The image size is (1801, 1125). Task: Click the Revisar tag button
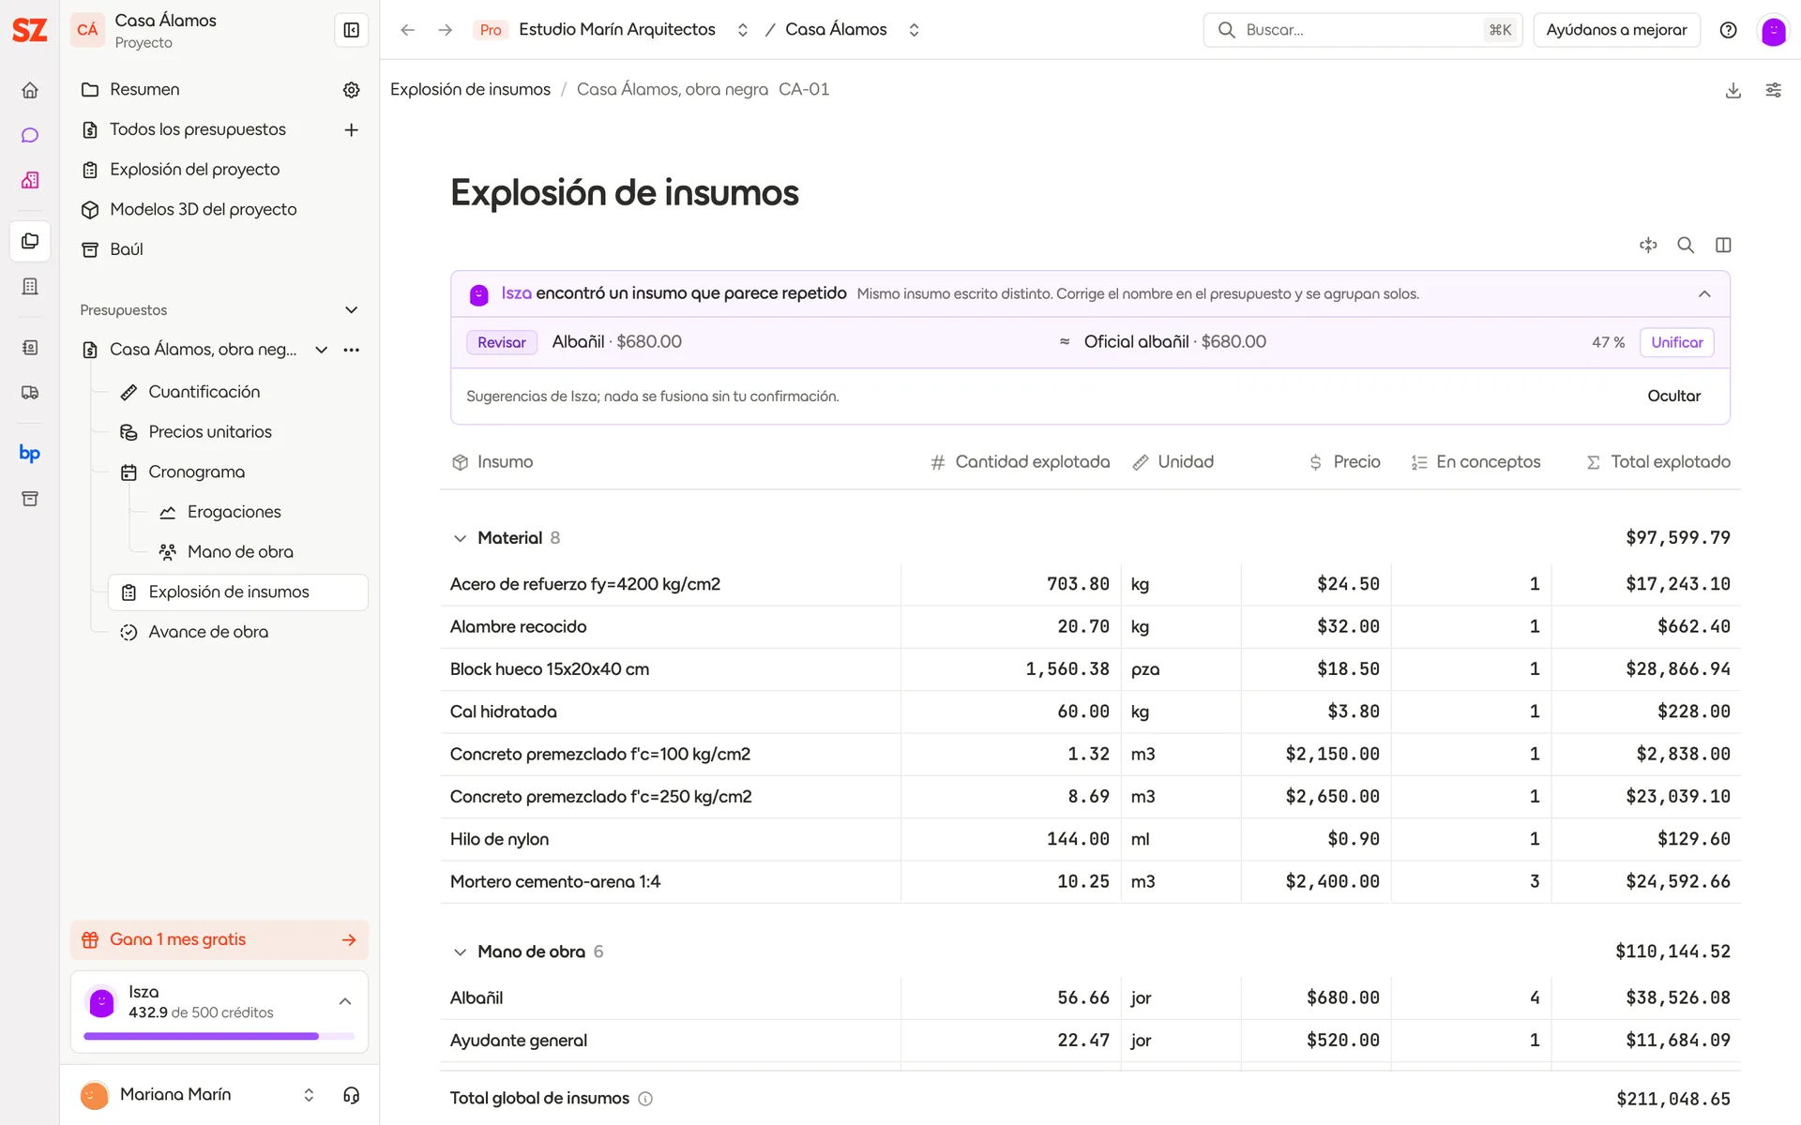502,342
